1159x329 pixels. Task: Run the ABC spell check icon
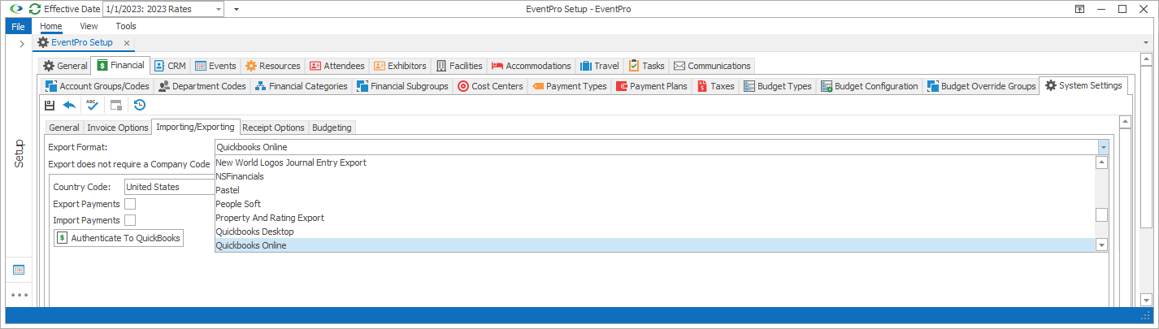coord(92,105)
